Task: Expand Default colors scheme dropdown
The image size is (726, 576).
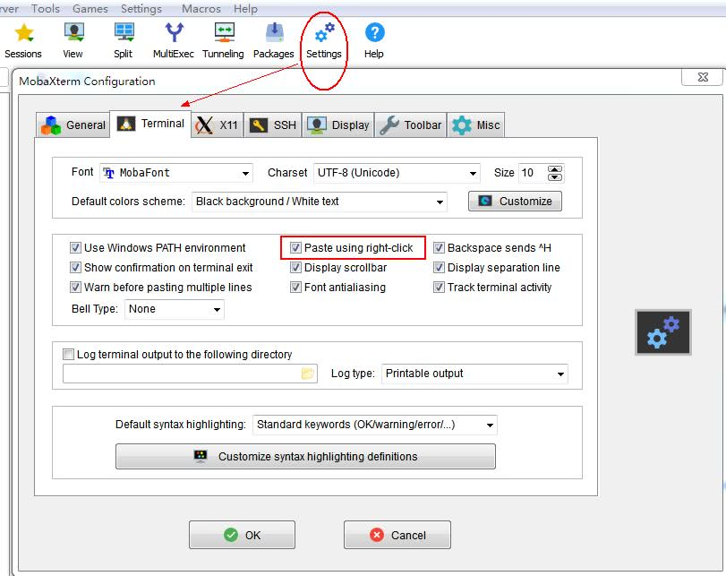Action: coord(319,202)
